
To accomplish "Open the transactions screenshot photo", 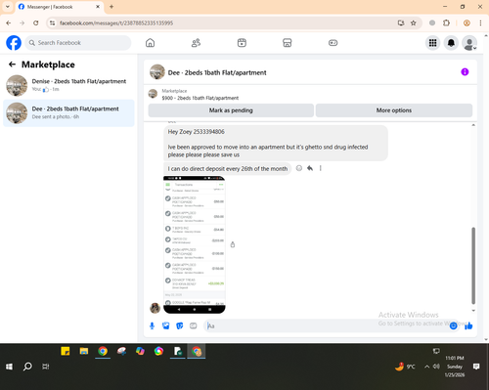I will coord(195,244).
